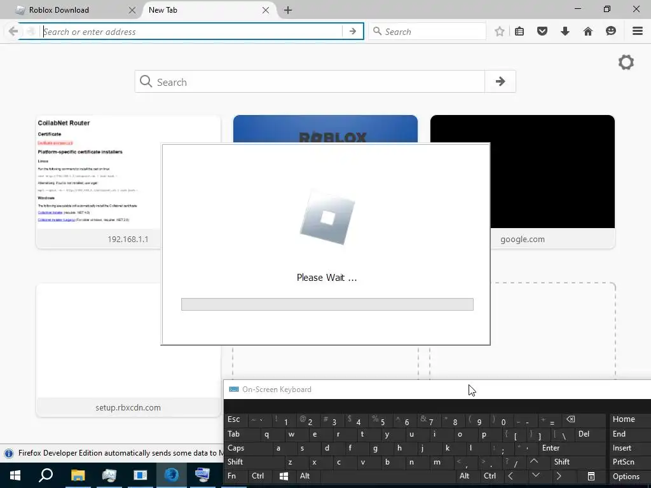Tap End key on On-Screen Keyboard
The image size is (651, 488).
pos(629,434)
